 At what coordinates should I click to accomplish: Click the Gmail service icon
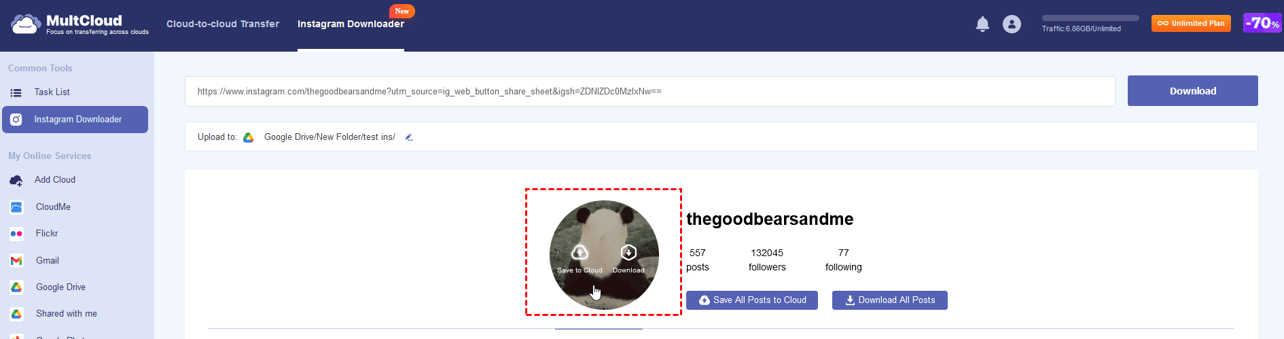pyautogui.click(x=16, y=261)
